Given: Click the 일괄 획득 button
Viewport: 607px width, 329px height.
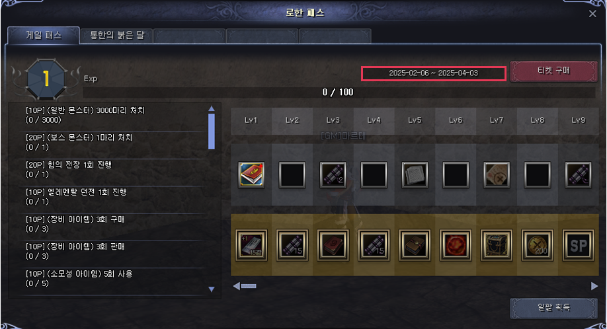Looking at the screenshot, I should click(x=553, y=308).
